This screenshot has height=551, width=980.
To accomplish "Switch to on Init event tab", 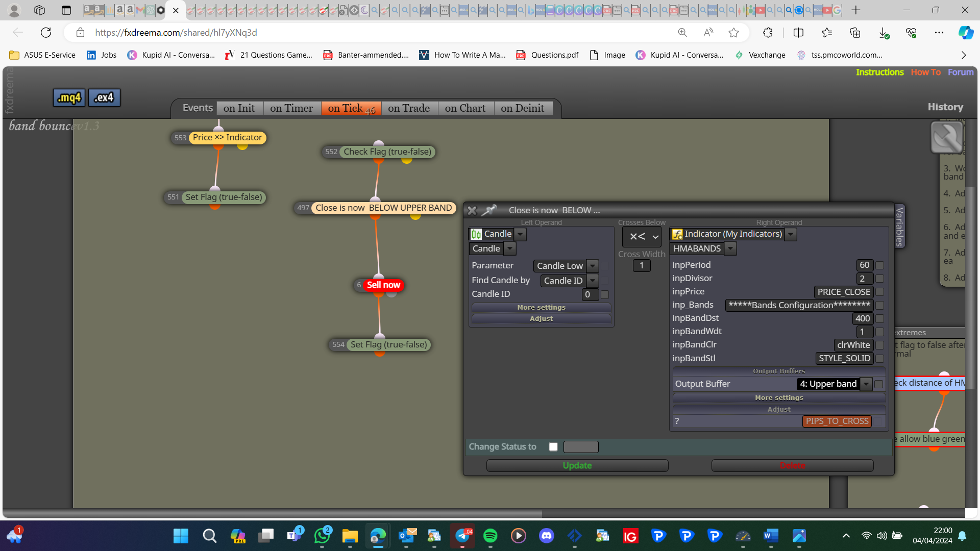I will coord(239,108).
